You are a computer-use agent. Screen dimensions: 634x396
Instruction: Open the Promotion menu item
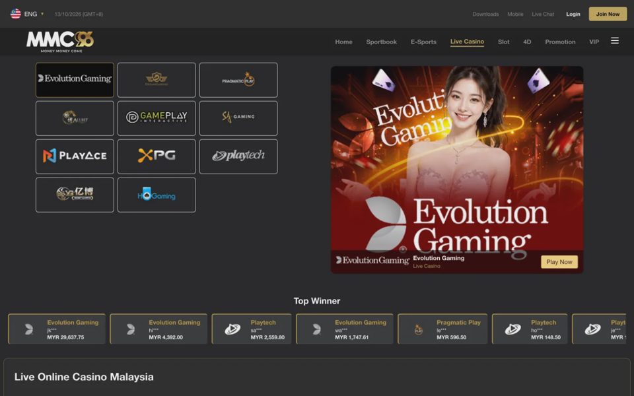coord(560,42)
